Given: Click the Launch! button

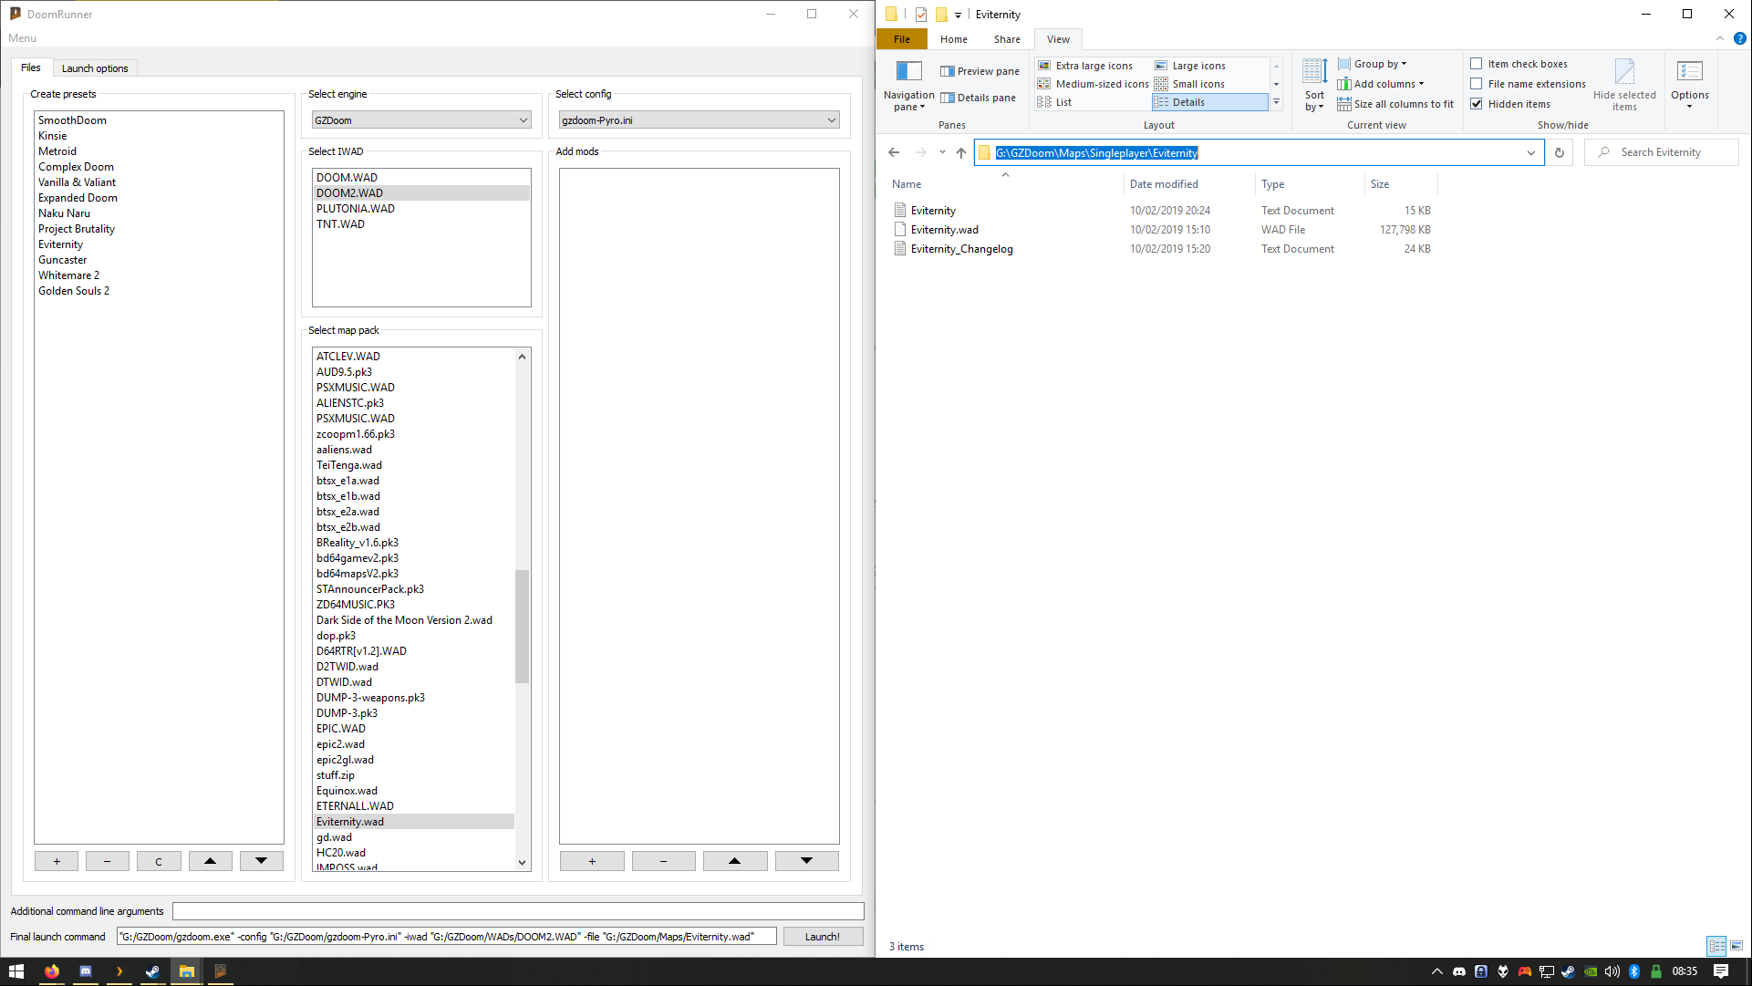Looking at the screenshot, I should click(x=822, y=936).
